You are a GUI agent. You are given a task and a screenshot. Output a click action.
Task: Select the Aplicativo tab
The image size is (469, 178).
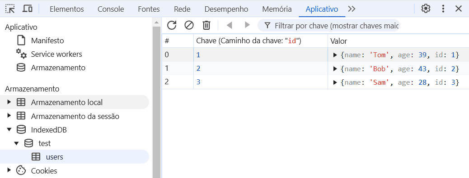(322, 9)
